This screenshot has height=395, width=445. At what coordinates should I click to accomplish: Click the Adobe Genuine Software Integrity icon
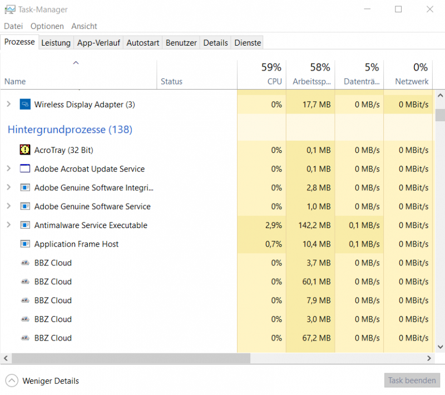24,187
